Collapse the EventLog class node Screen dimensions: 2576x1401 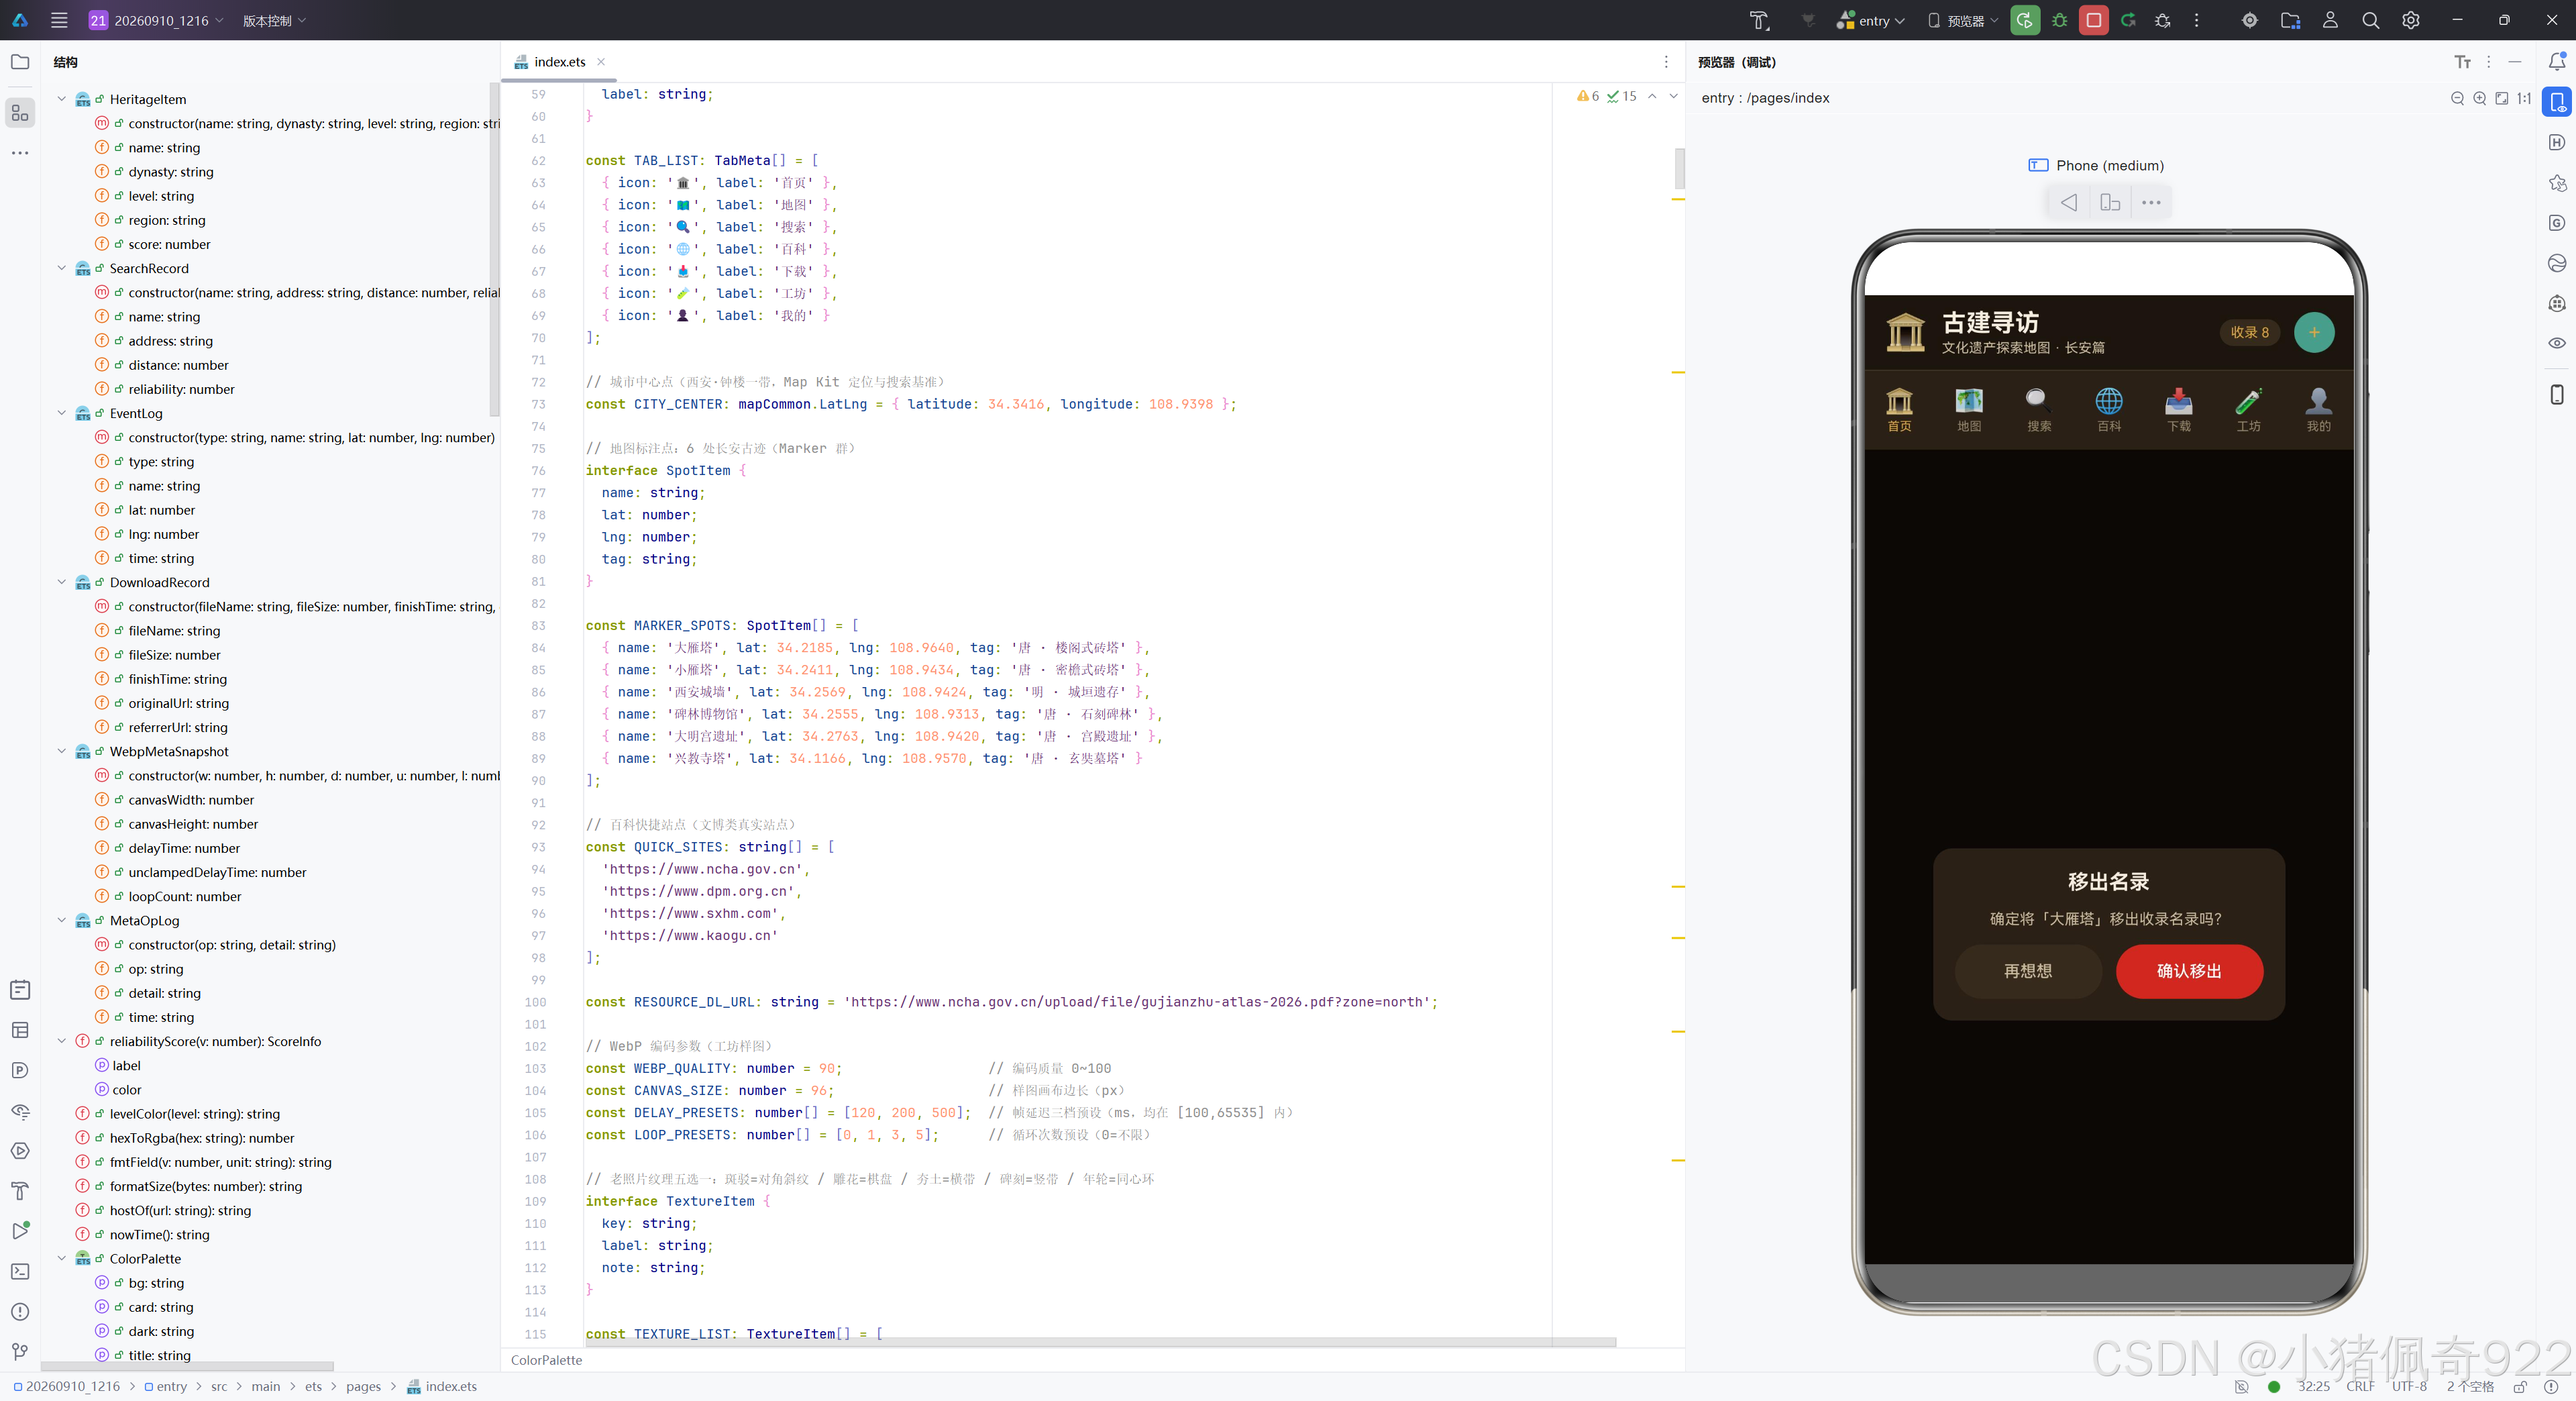click(62, 413)
